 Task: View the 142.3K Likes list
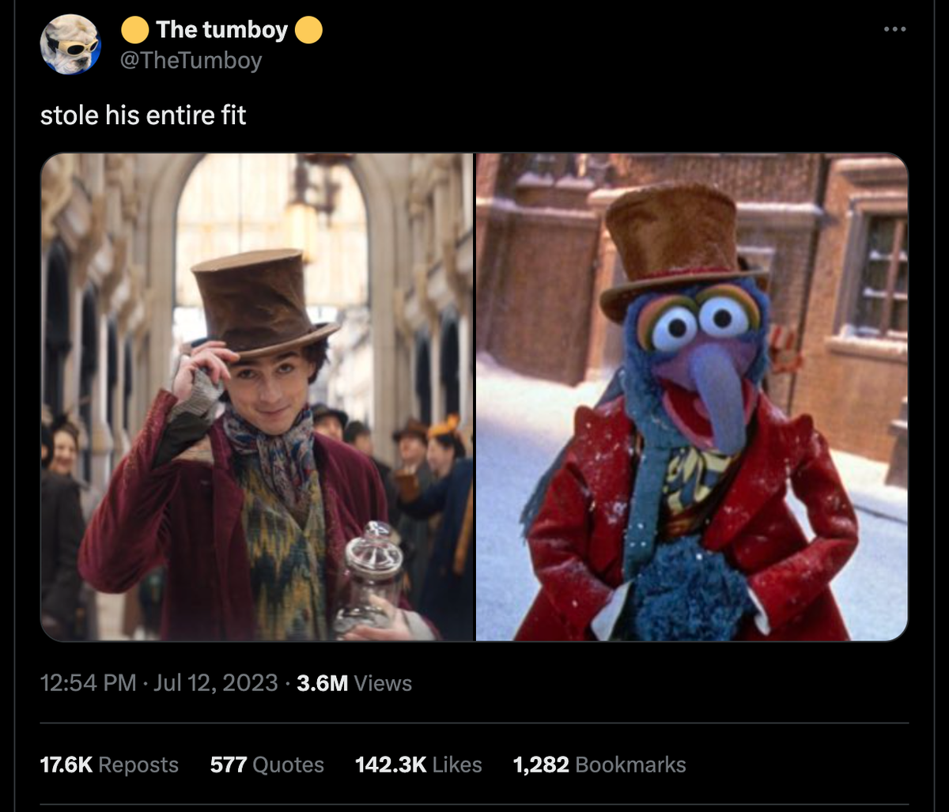pos(418,765)
